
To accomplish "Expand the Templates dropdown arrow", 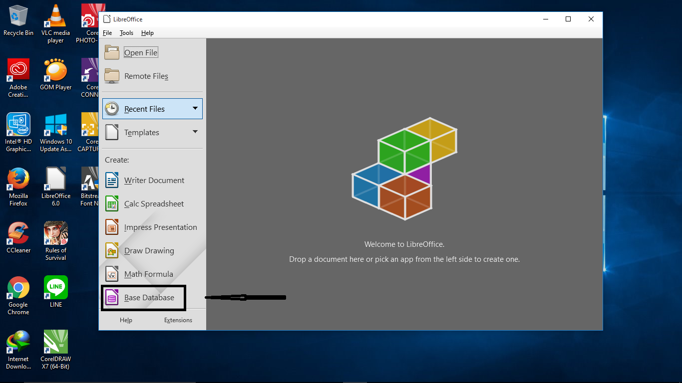I will [x=195, y=132].
